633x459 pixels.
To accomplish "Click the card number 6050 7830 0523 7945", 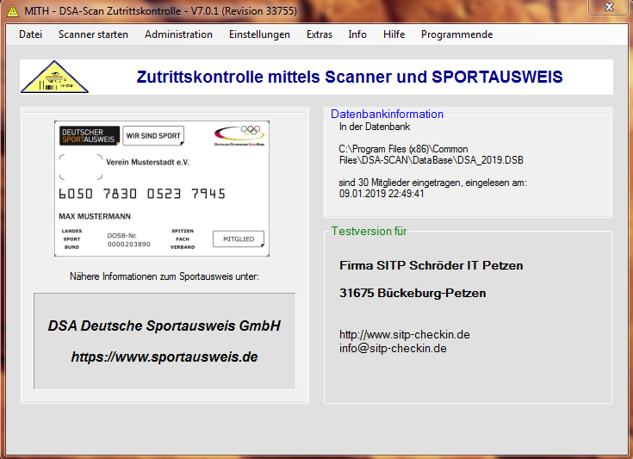I will [142, 194].
